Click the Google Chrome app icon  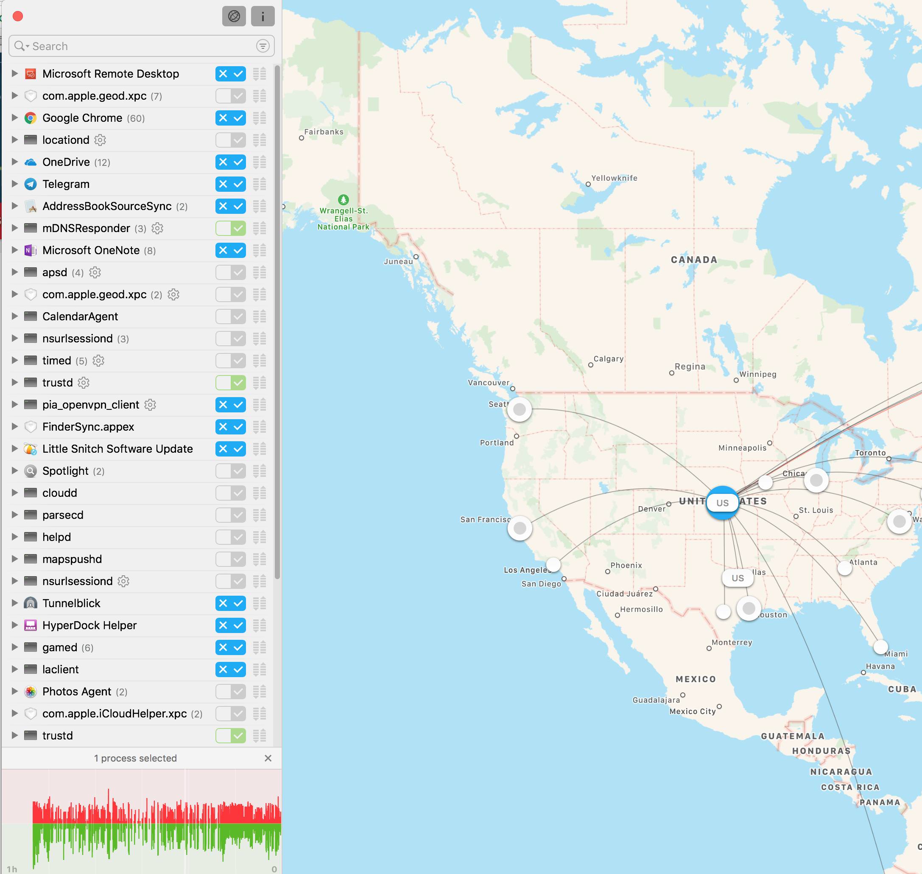tap(31, 118)
